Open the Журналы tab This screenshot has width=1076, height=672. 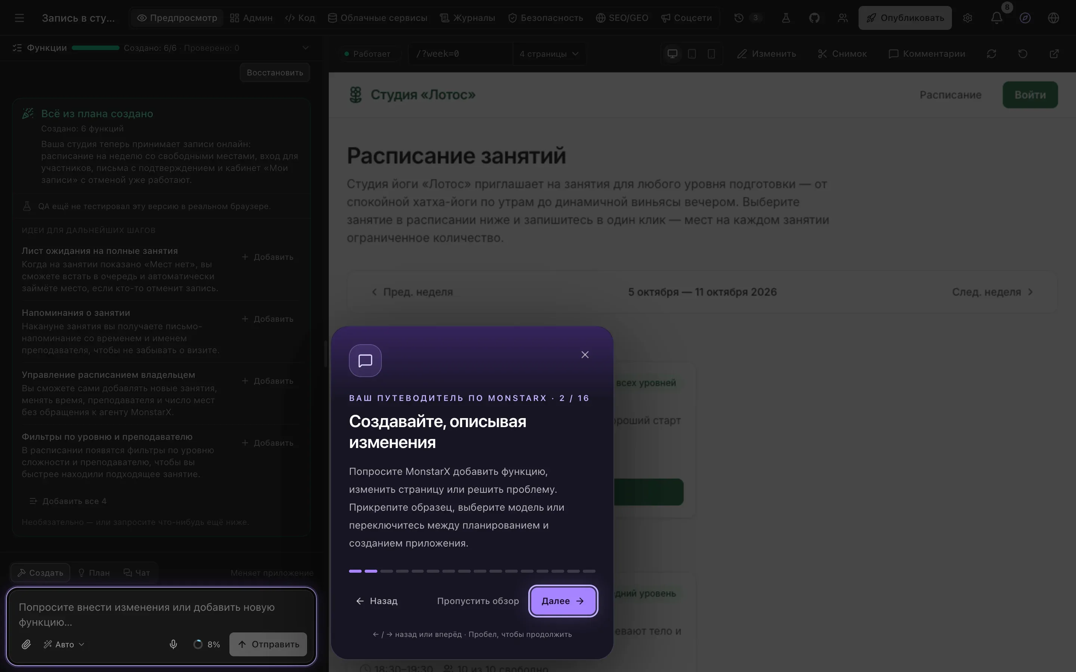(x=467, y=18)
